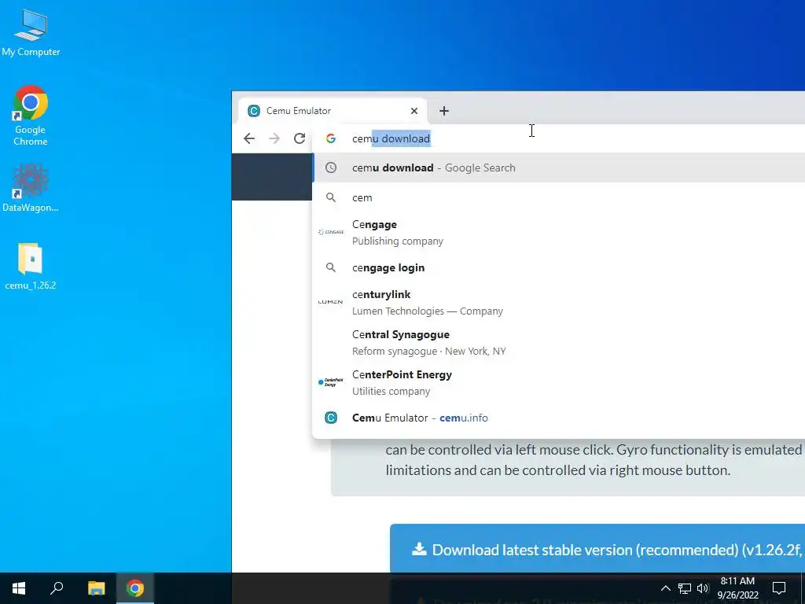Select the cemu_1.26.2 folder on desktop
This screenshot has width=805, height=604.
31,267
